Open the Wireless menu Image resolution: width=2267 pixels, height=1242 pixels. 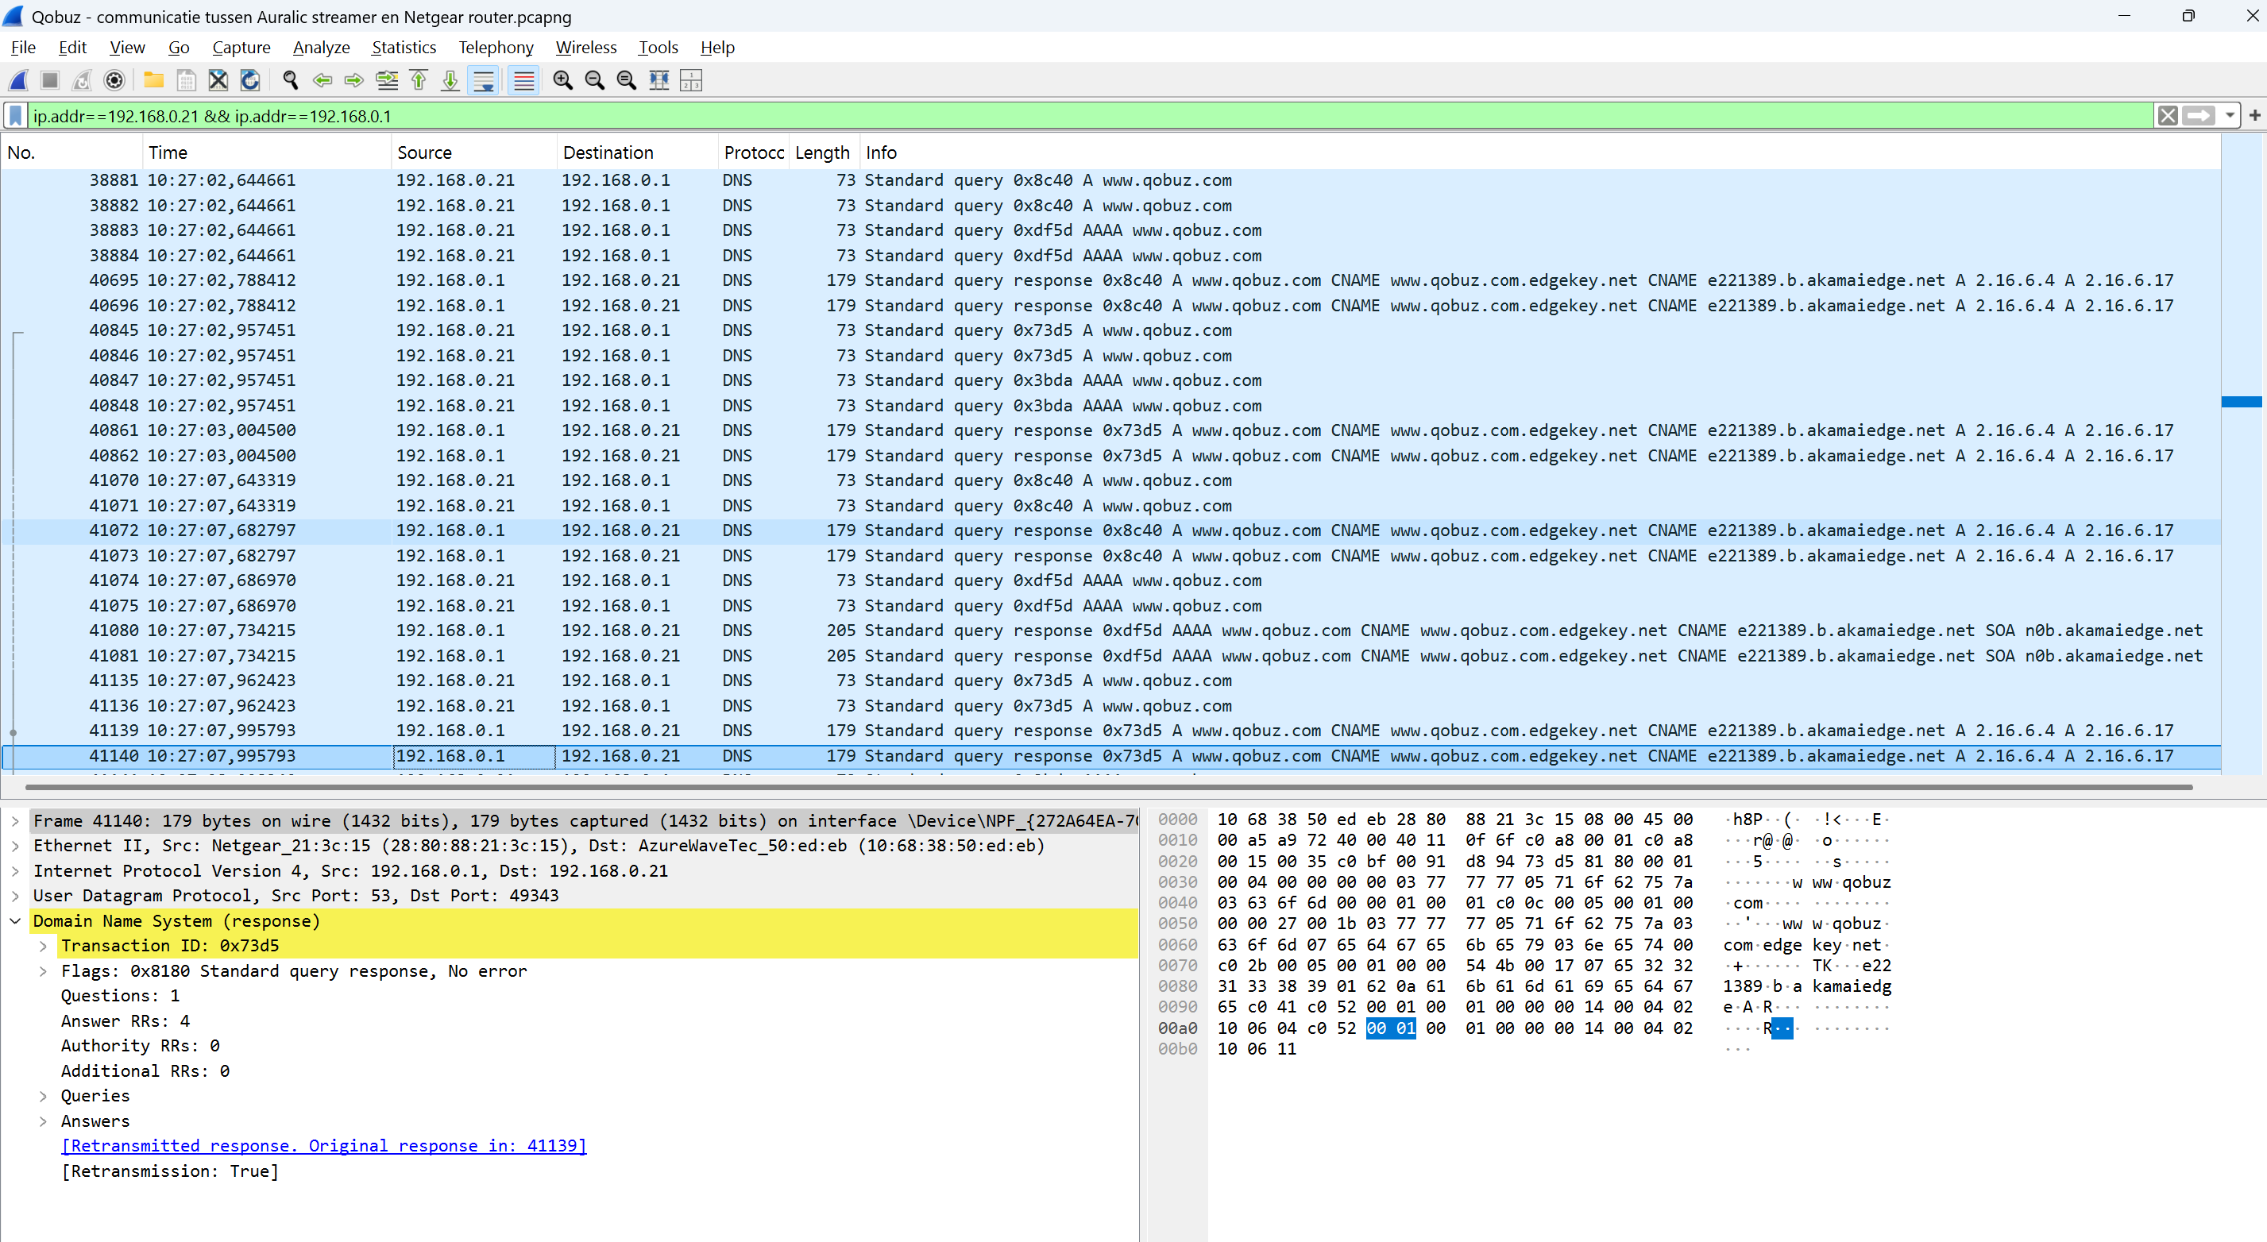tap(586, 48)
